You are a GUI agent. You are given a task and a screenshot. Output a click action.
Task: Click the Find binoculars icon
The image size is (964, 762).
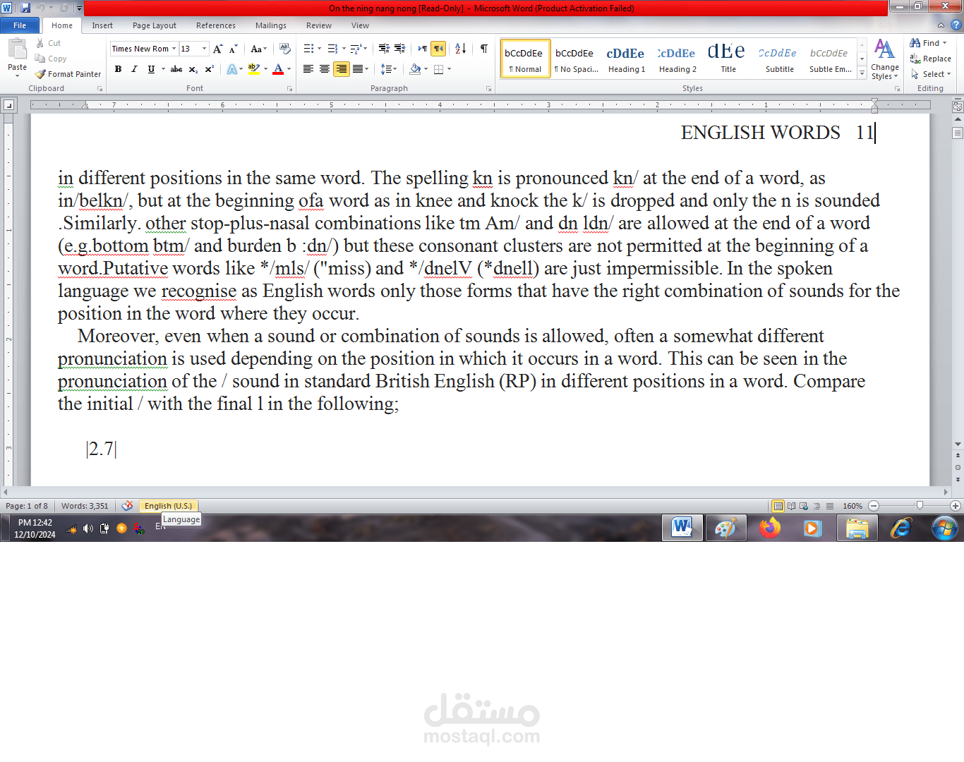click(915, 43)
